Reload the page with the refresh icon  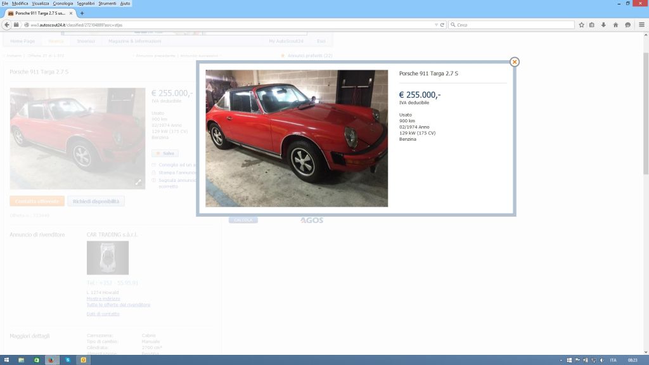tap(442, 25)
